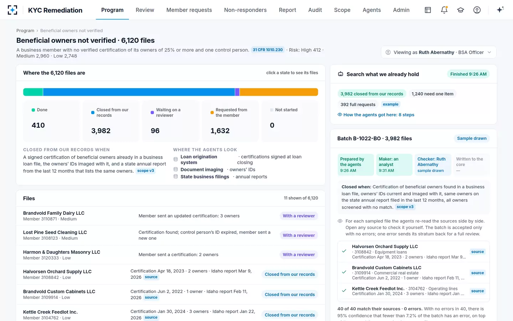
Task: Click the checkmark on the Halvorsen Orchard Supply sample row
Action: 344,251
